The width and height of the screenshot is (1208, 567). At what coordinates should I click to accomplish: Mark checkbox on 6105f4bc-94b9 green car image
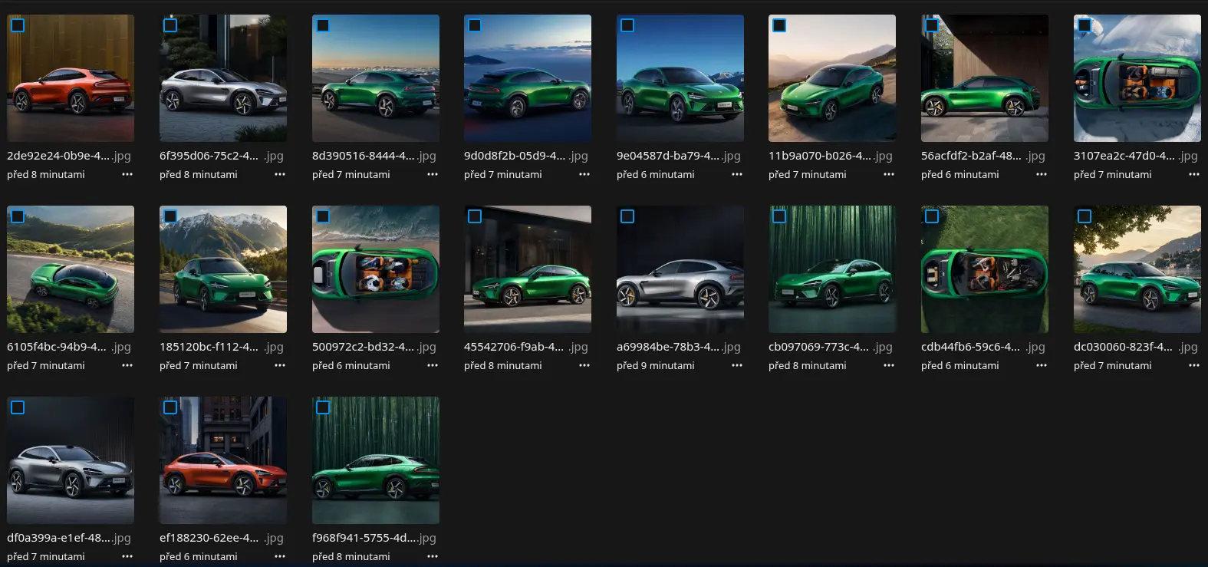(18, 216)
